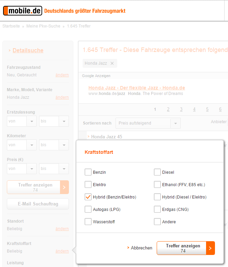Click sidebar Treffer anzeigen arrow icon
228x267 pixels.
pyautogui.click(x=64, y=187)
